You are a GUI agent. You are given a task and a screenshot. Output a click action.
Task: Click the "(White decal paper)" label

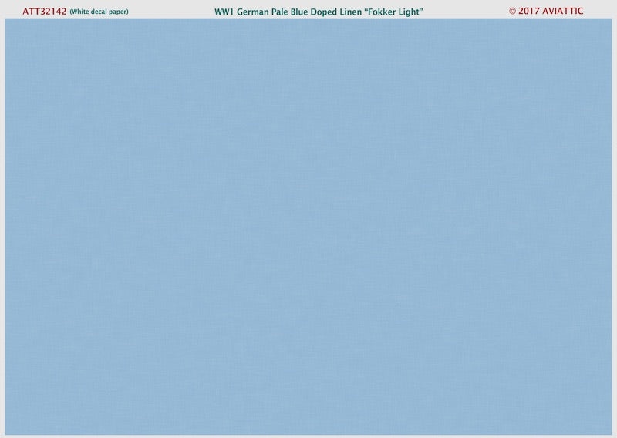[x=99, y=12]
